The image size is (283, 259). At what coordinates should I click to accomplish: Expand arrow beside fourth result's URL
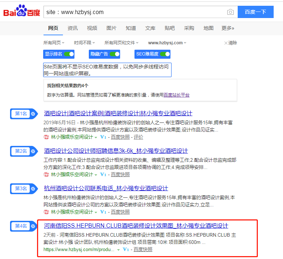click(118, 250)
